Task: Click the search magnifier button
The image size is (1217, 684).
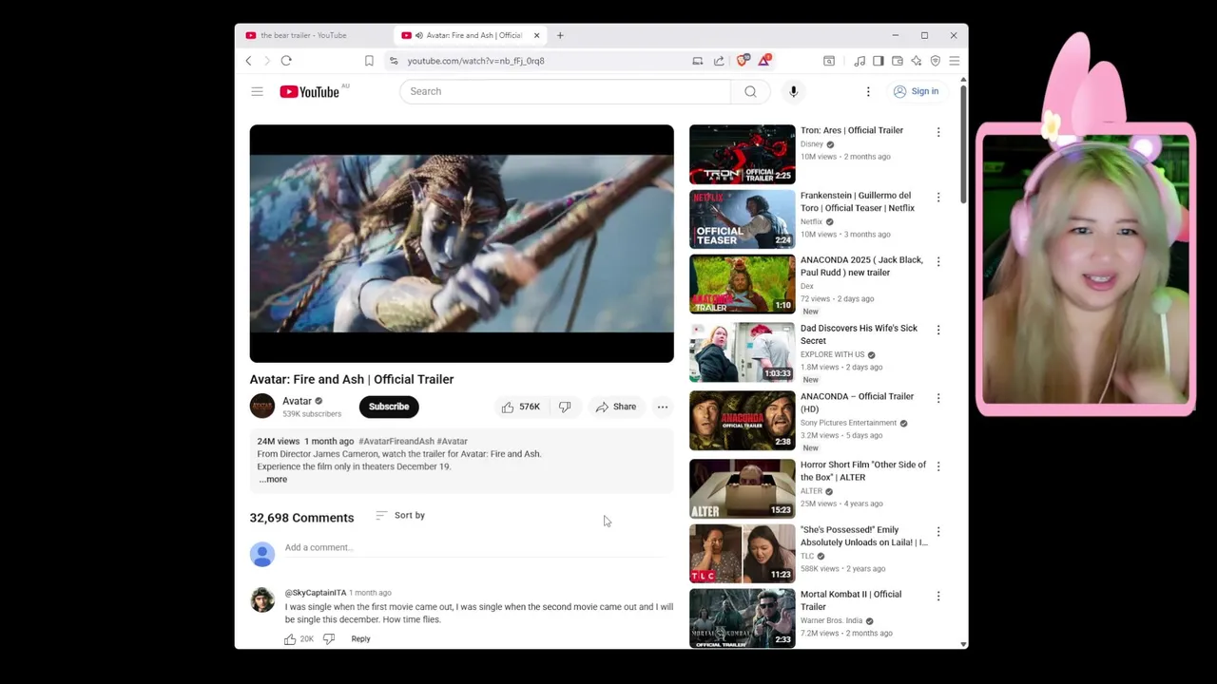Action: click(x=750, y=91)
